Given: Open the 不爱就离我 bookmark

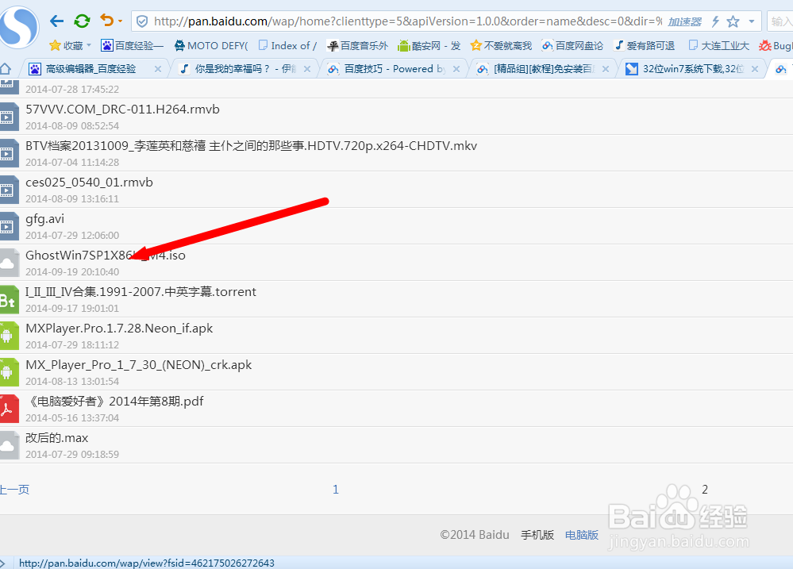Looking at the screenshot, I should tap(501, 45).
